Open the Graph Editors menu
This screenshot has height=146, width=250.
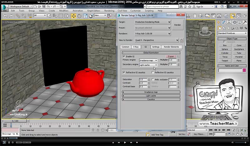tap(93, 11)
